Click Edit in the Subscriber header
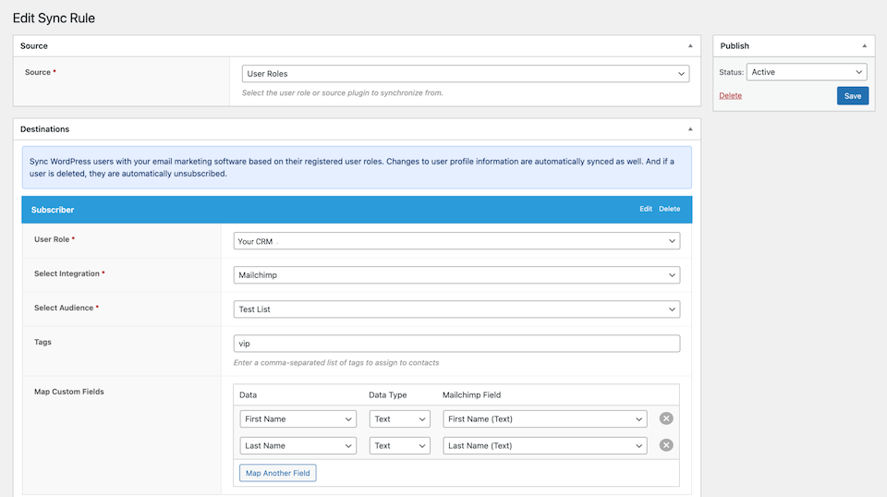Screen dimensions: 887x497 646,209
